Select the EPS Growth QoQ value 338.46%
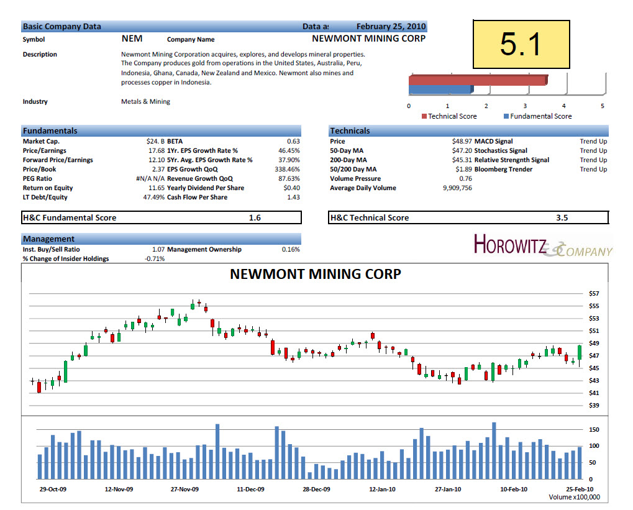Viewport: 633px width, 510px height. click(288, 169)
